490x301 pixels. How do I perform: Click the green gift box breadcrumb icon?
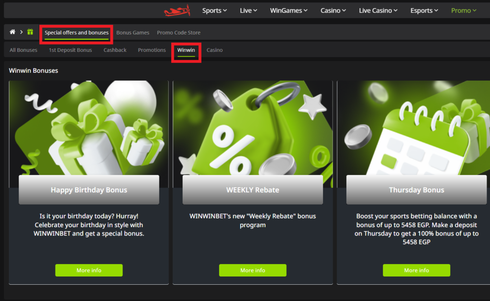point(30,32)
